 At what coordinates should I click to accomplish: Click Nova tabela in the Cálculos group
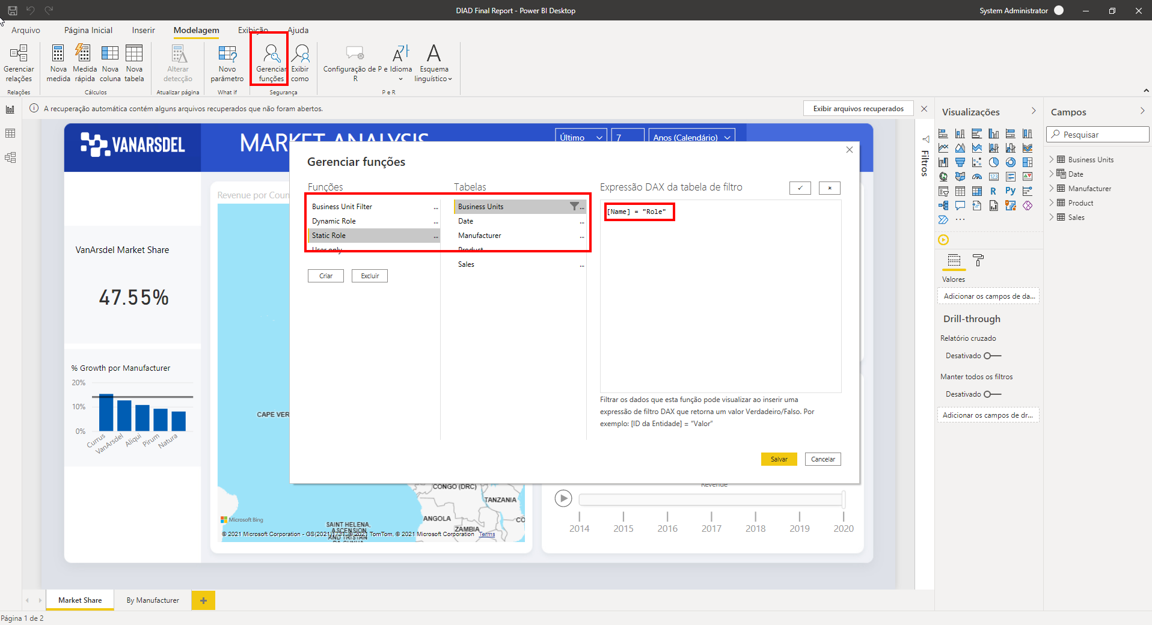[x=134, y=63]
